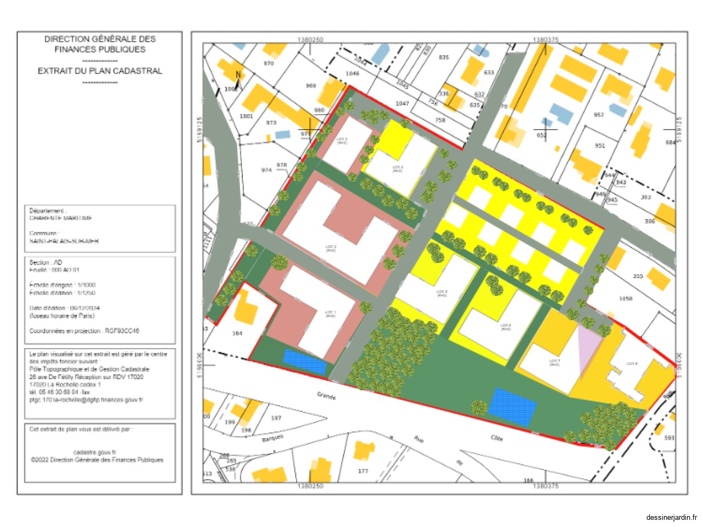Click the ptgc.170.la-rochelle email address
This screenshot has width=703, height=527.
(86, 400)
